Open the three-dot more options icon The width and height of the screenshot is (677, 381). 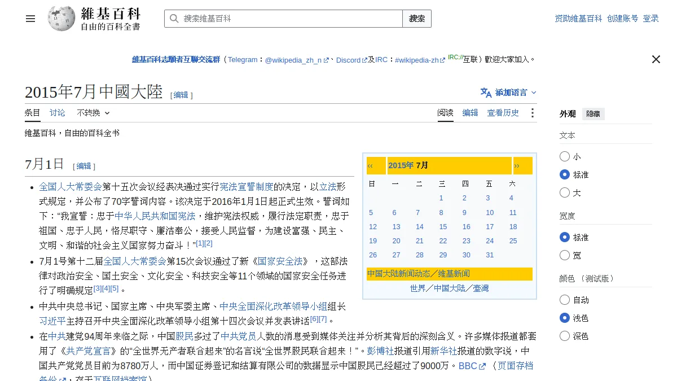[x=532, y=113]
